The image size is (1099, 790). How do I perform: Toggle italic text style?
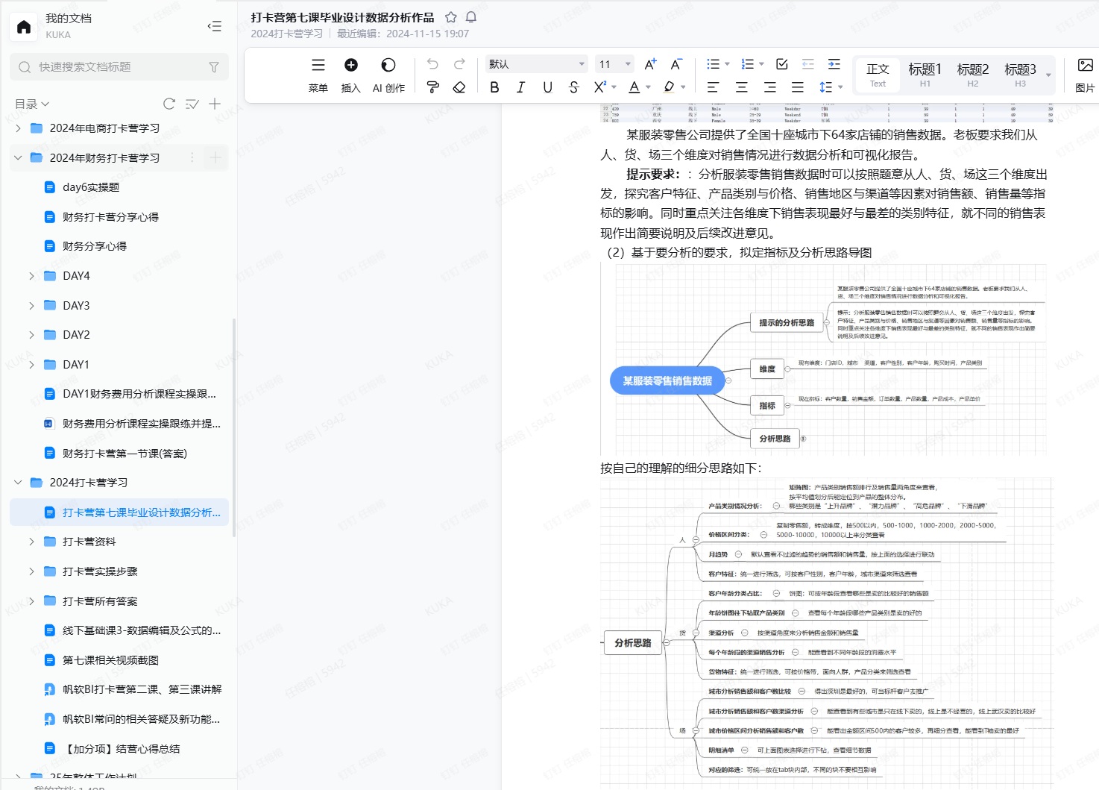520,87
